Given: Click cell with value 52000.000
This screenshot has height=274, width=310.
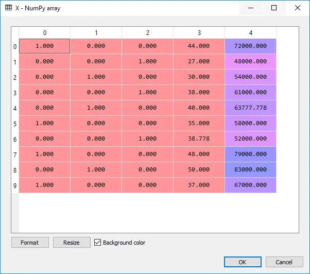Looking at the screenshot, I should pyautogui.click(x=250, y=139).
